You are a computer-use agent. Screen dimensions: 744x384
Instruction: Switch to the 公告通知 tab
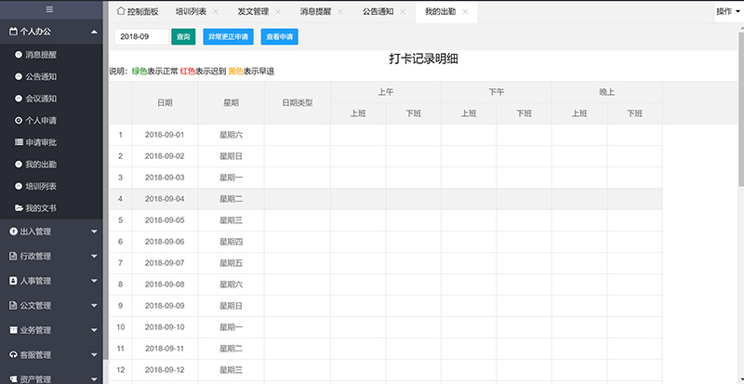tap(383, 12)
